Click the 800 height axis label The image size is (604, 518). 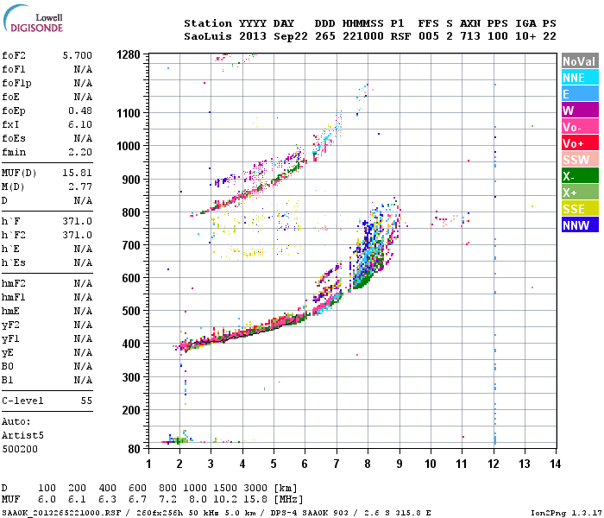point(131,212)
